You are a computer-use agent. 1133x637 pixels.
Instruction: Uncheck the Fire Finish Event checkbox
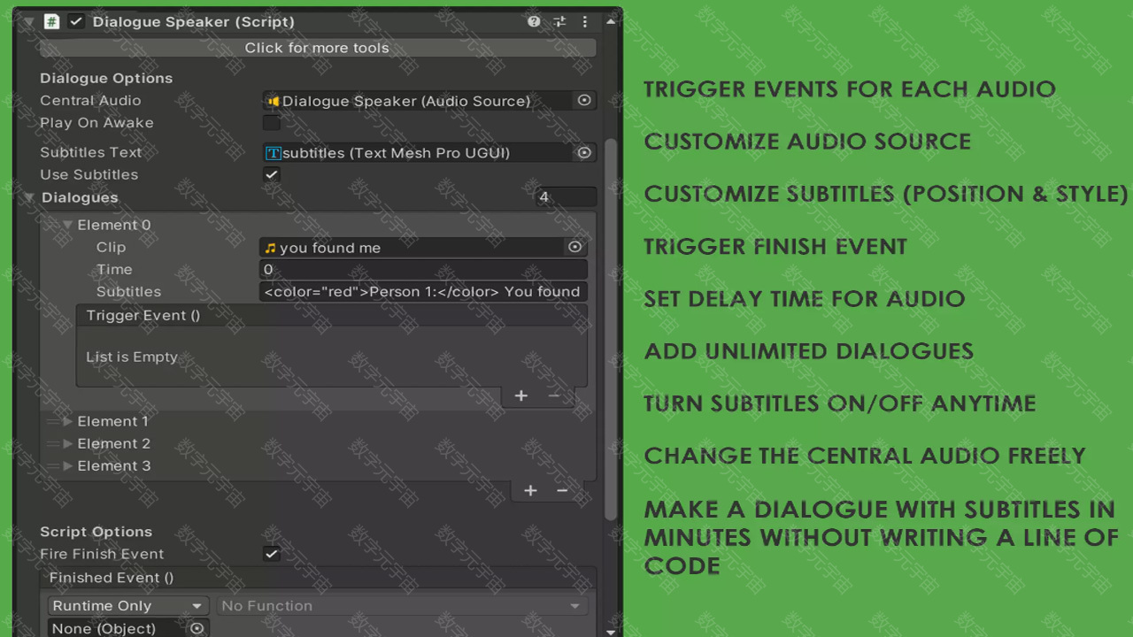[272, 554]
